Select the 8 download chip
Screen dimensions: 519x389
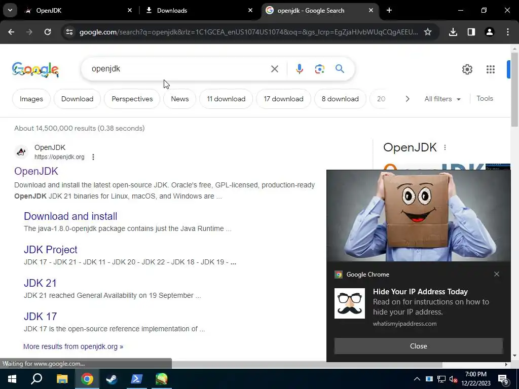[340, 99]
